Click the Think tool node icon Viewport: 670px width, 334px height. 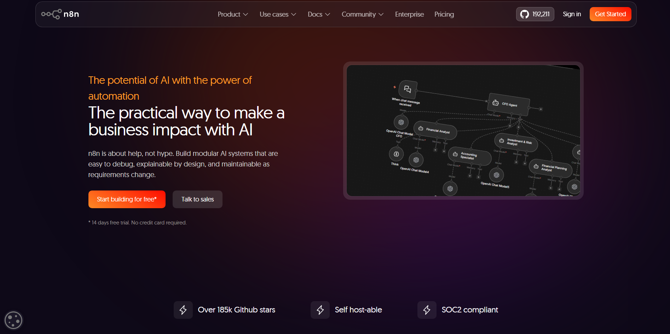pos(396,154)
